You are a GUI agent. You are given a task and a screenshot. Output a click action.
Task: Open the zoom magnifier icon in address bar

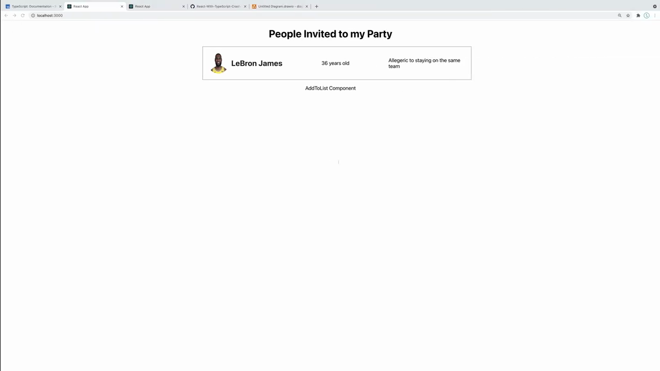(x=620, y=15)
